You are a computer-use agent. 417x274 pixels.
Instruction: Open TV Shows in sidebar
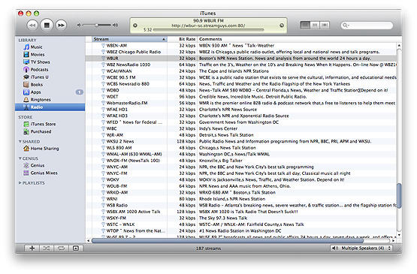tap(40, 62)
